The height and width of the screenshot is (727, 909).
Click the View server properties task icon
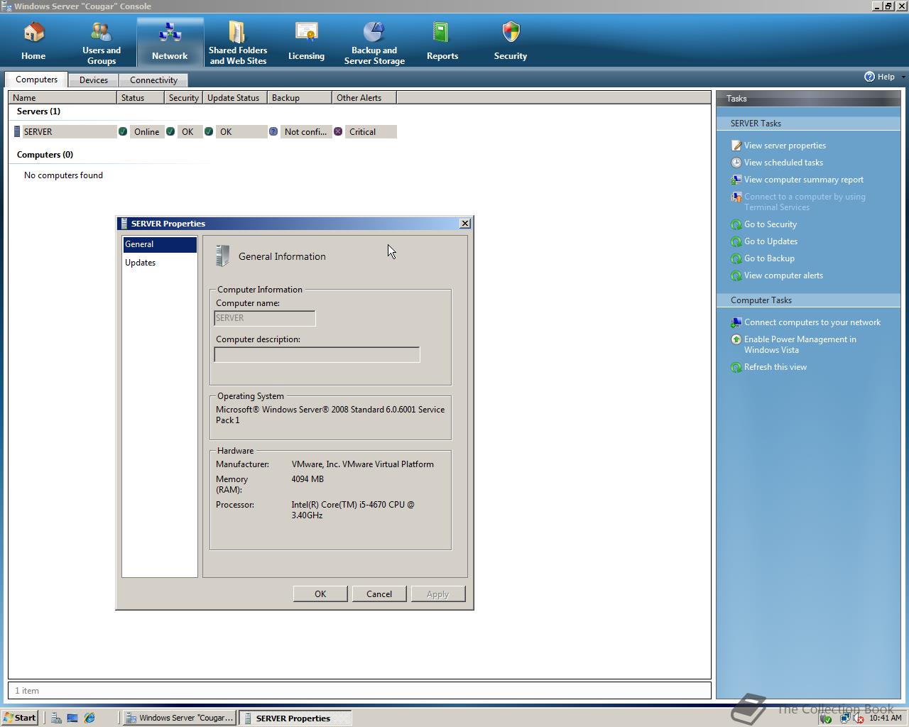pos(736,146)
